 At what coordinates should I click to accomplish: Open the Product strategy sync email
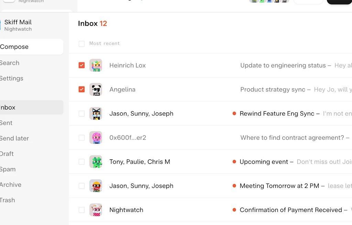point(273,89)
